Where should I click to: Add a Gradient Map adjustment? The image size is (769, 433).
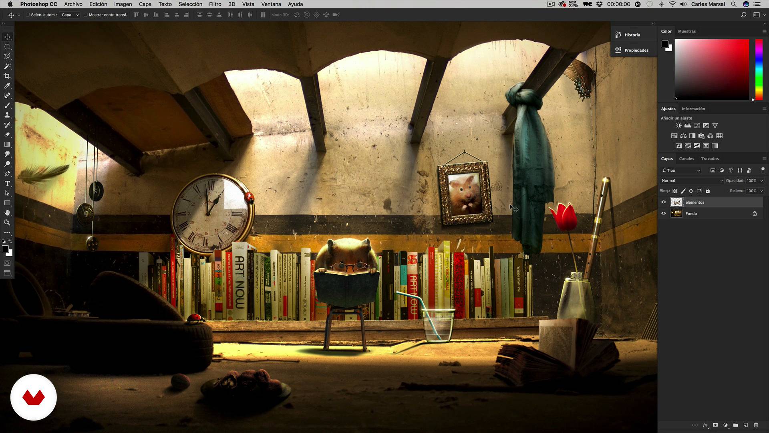point(715,146)
